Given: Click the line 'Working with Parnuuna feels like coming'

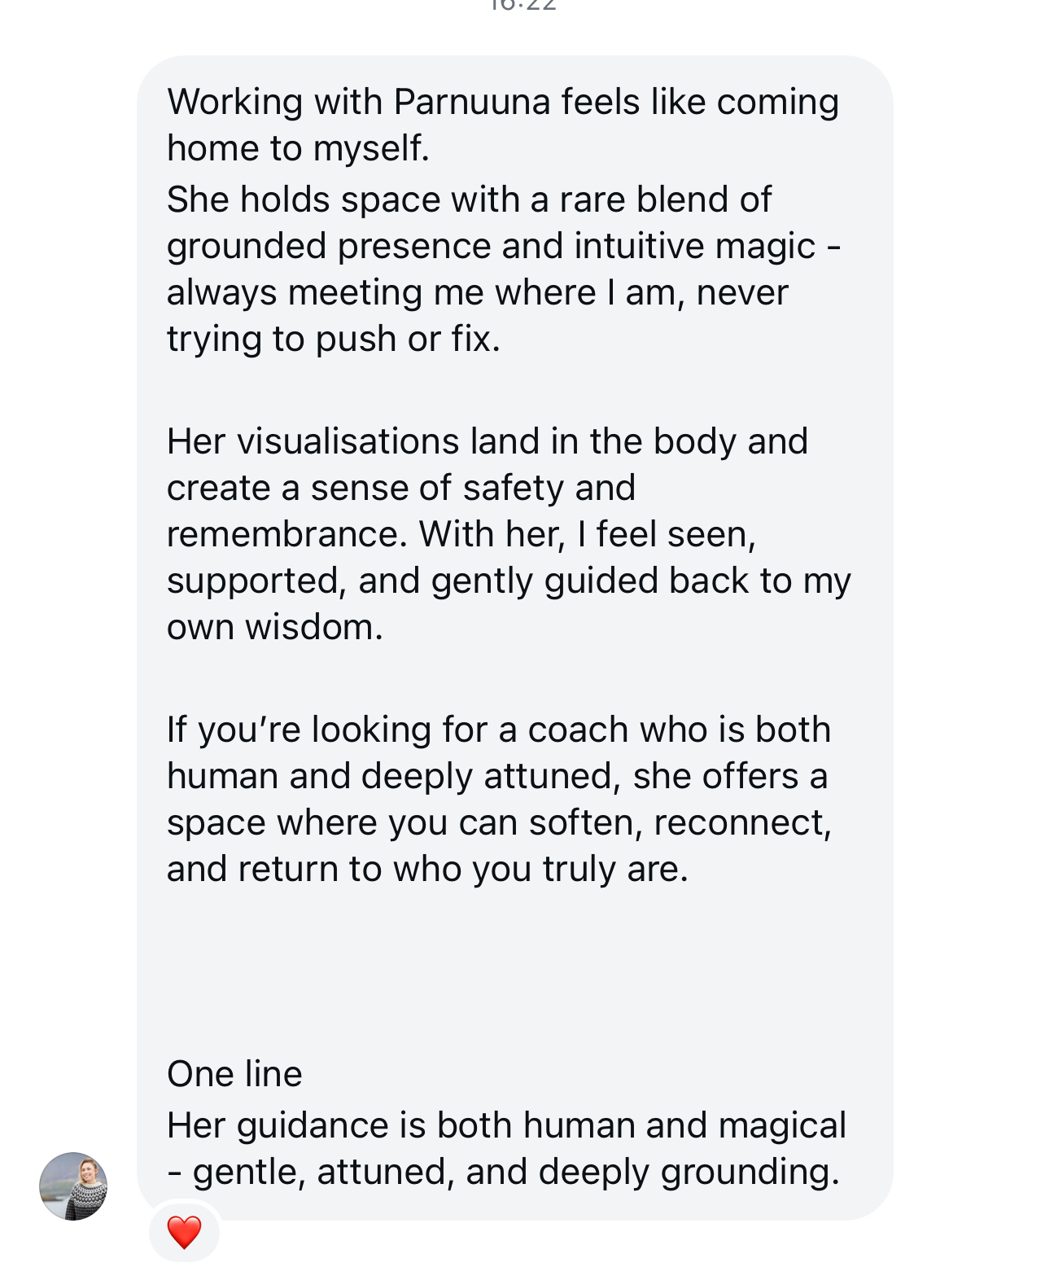Looking at the screenshot, I should click(x=503, y=102).
